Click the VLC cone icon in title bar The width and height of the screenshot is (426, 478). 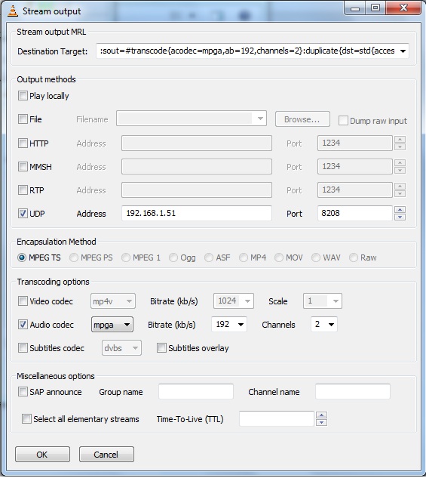tap(13, 11)
